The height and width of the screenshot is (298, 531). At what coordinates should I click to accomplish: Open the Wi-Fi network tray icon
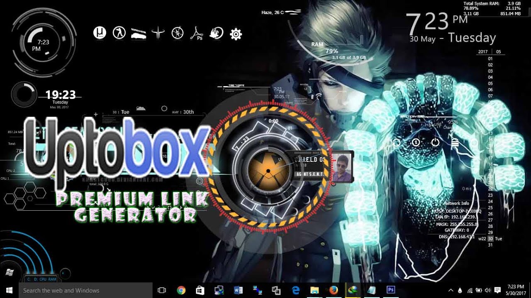click(470, 290)
